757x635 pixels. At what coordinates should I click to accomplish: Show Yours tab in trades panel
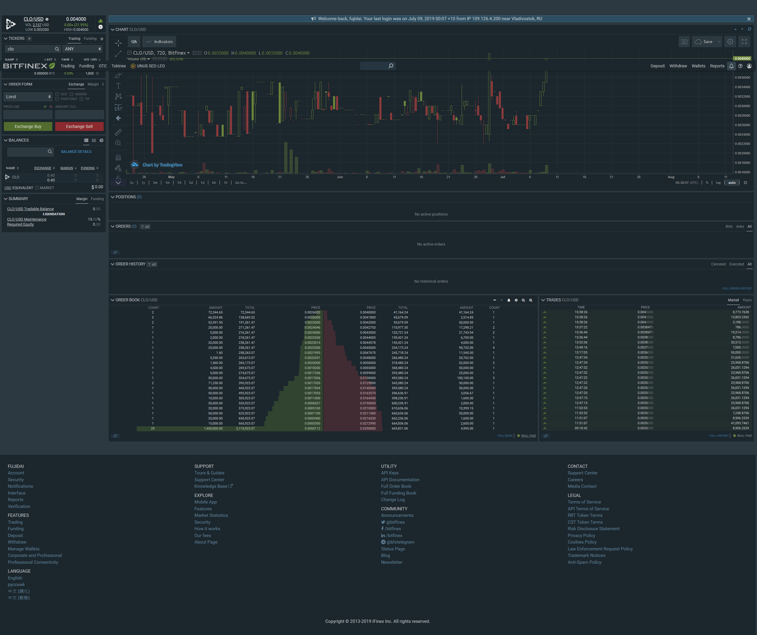coord(747,300)
